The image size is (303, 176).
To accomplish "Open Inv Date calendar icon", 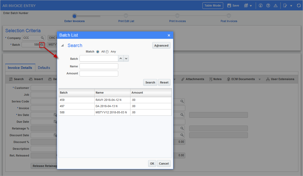I will point(55,115).
